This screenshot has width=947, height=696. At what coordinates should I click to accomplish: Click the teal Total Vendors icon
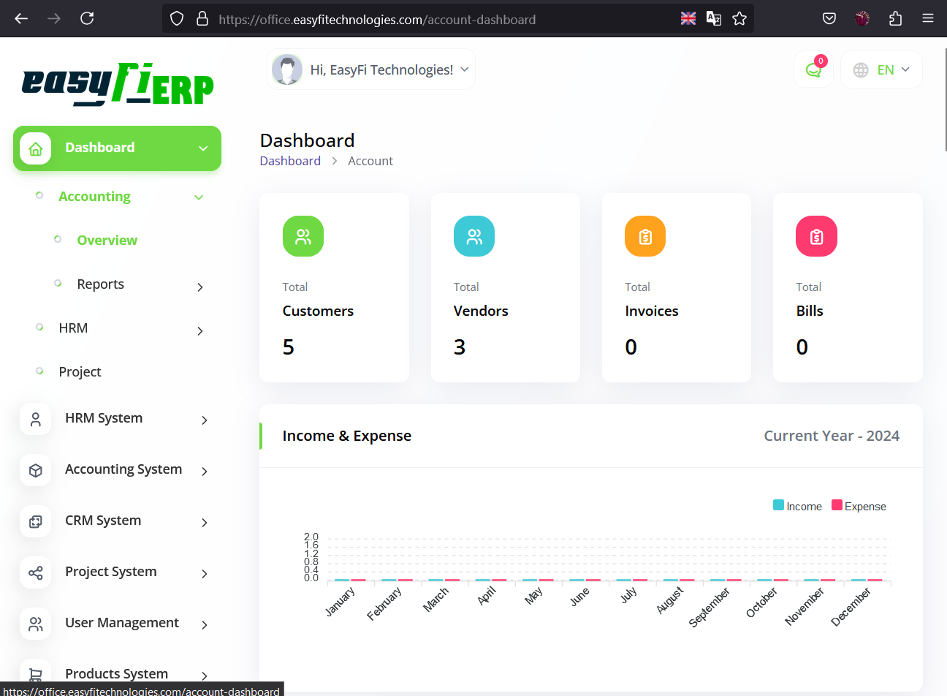[x=473, y=236]
